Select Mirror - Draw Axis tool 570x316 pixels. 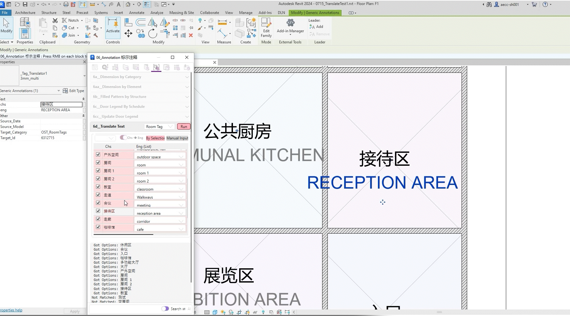(x=164, y=22)
